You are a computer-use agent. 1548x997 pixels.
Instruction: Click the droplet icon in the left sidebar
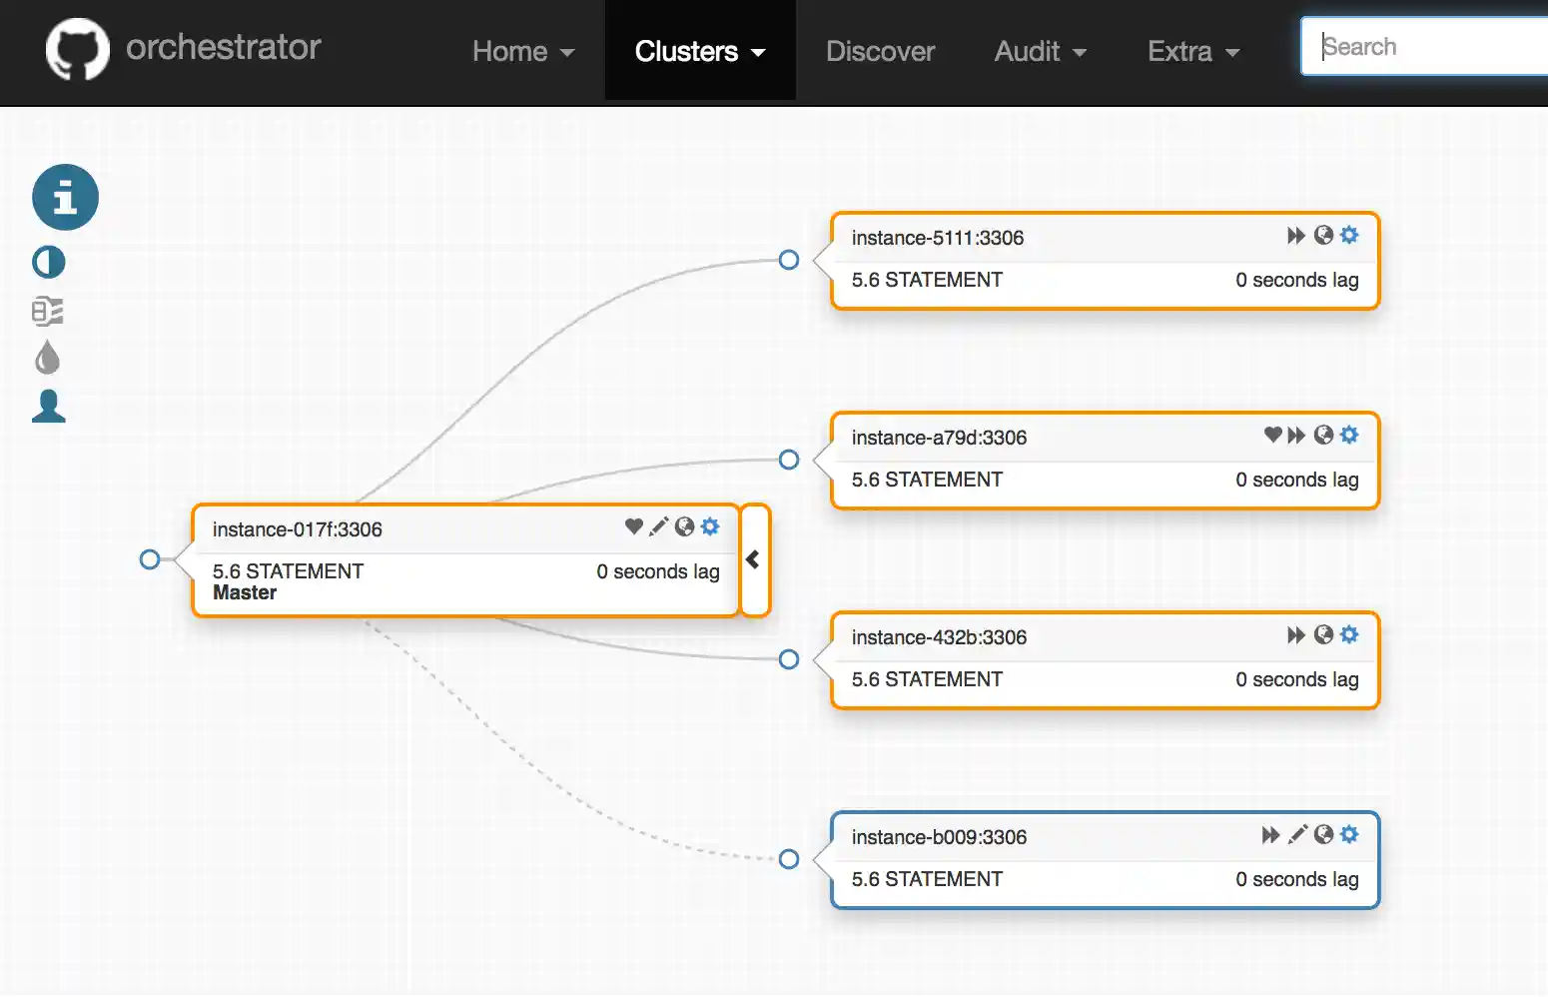pos(47,357)
